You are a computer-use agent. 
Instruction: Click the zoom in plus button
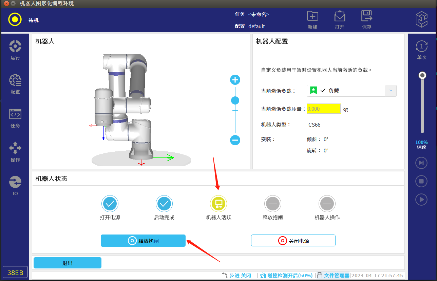click(x=235, y=80)
